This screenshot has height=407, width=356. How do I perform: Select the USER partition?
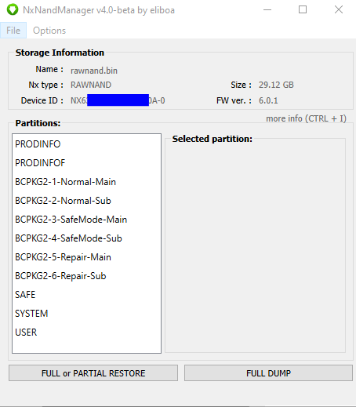click(86, 333)
